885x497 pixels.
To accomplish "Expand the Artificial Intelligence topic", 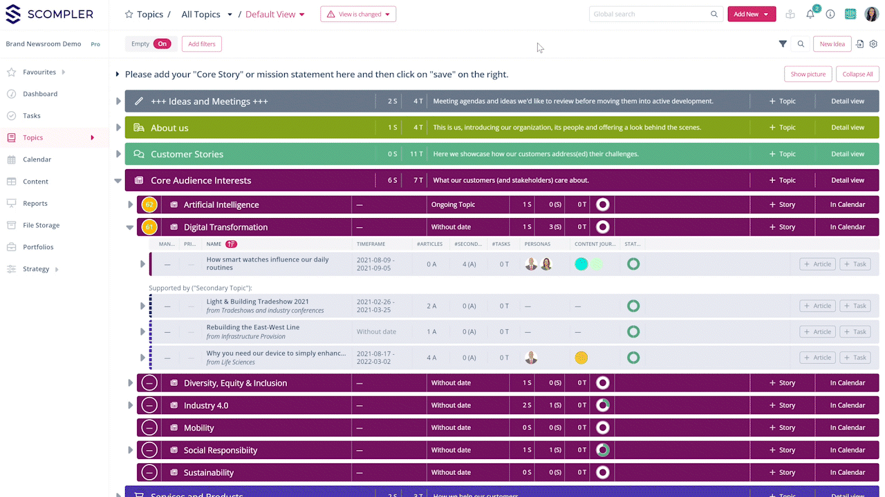I will (x=130, y=205).
